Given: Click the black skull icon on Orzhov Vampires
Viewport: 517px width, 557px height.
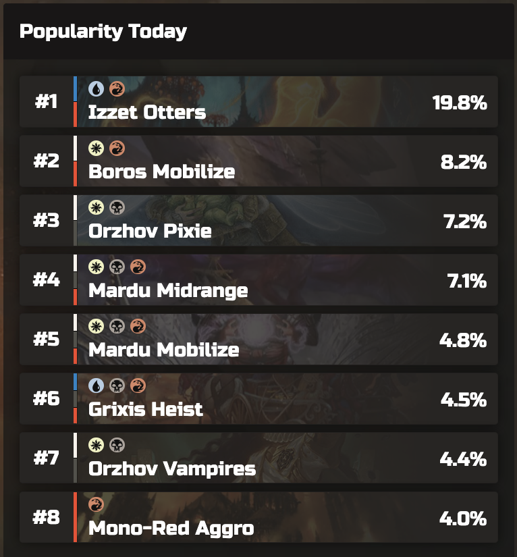Looking at the screenshot, I should pos(117,445).
